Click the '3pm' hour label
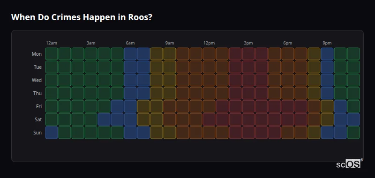Screen dimensions: 375x178 point(248,43)
